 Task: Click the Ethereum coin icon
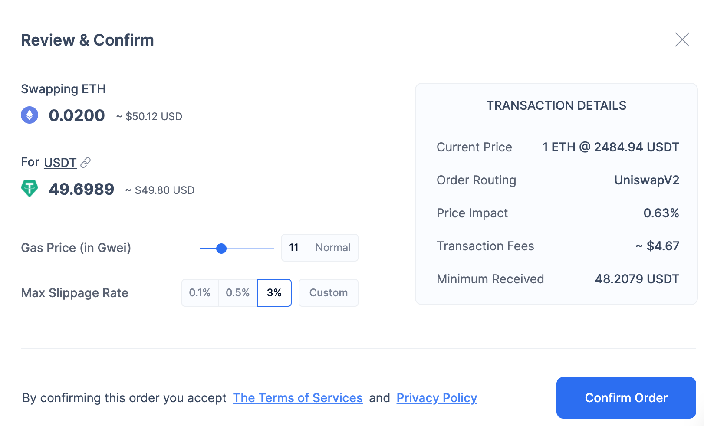tap(30, 115)
